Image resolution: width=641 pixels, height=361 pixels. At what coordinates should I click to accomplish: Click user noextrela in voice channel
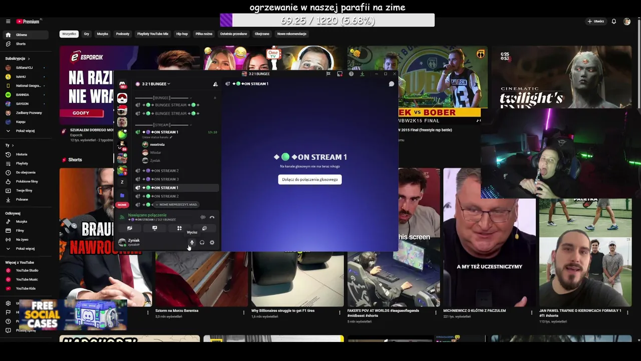154,144
